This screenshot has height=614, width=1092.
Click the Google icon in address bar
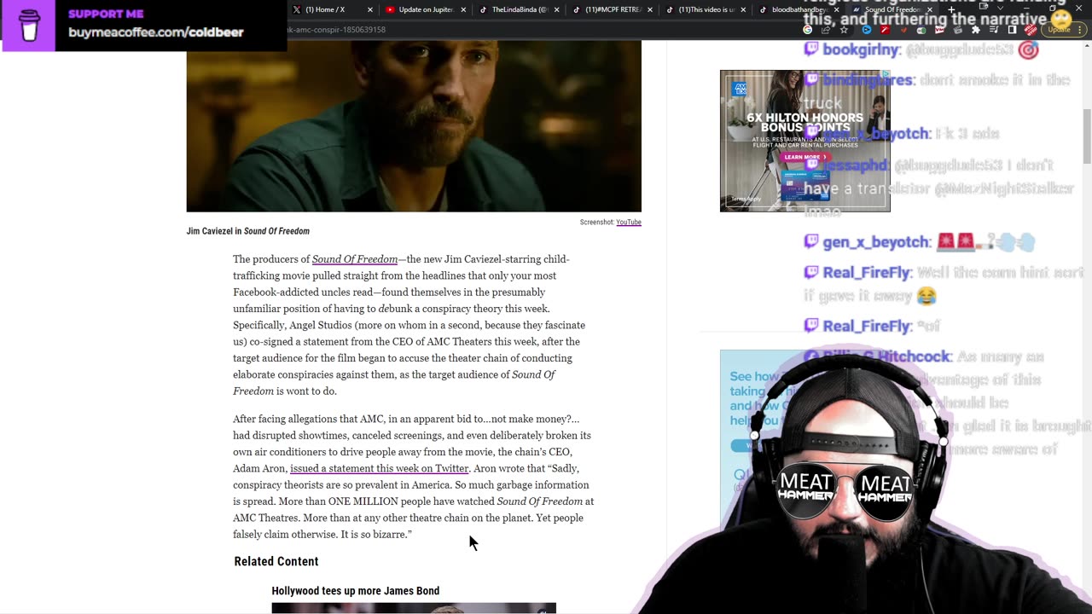coord(808,30)
